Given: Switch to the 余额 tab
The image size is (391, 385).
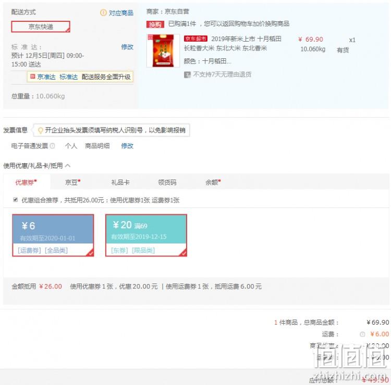Looking at the screenshot, I should coord(213,183).
